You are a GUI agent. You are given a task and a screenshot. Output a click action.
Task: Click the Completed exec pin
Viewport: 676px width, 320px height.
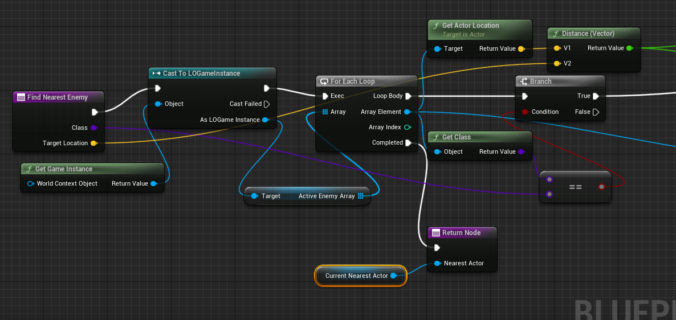(408, 142)
